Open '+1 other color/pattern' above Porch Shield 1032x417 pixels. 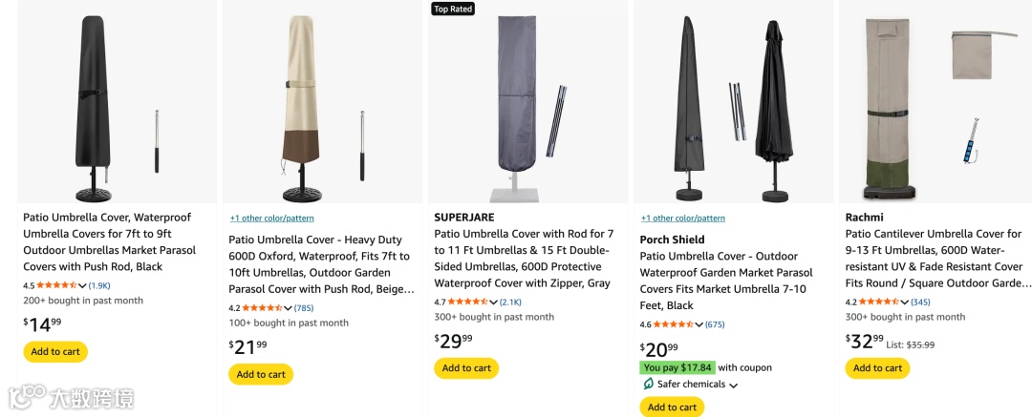[x=682, y=218]
